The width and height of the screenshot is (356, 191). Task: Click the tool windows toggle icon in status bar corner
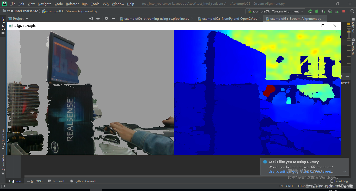pos(3,186)
